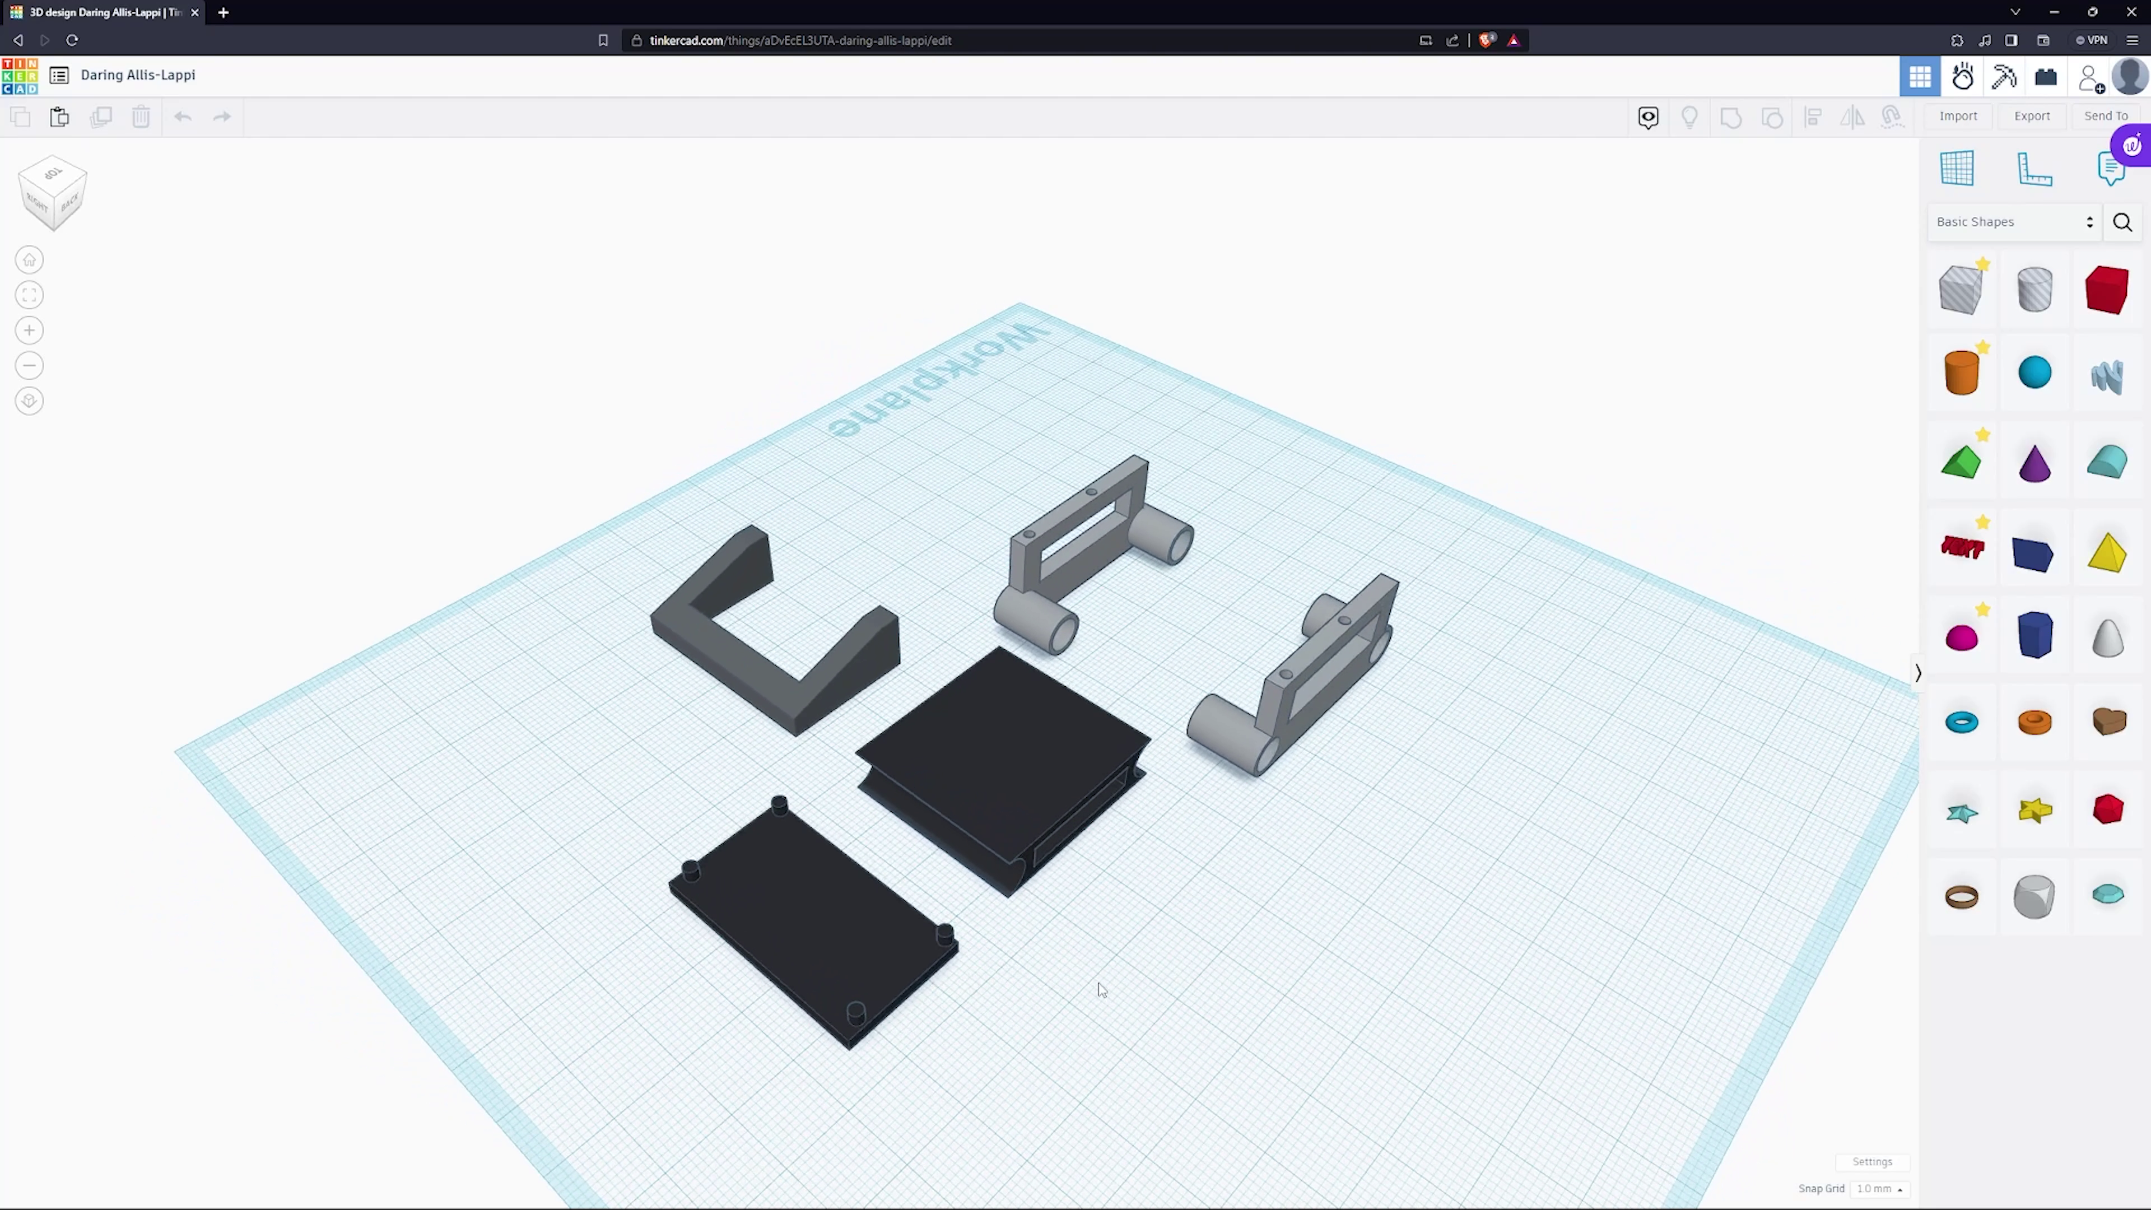Click the Tinkercad logo

tap(20, 76)
